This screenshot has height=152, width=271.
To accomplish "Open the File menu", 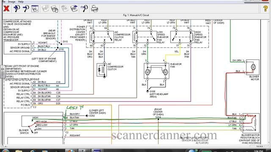I will click(x=3, y=2).
